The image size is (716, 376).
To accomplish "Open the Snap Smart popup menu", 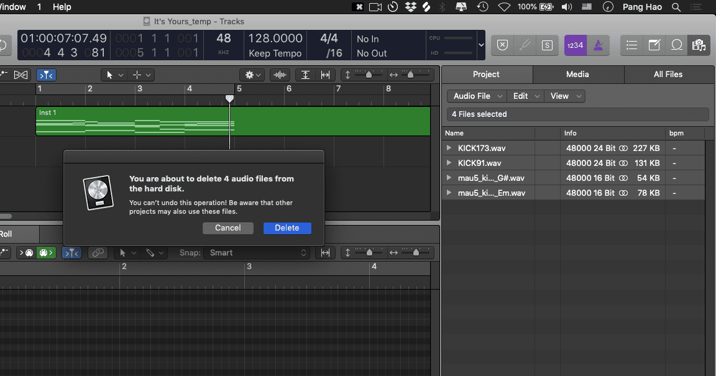I will click(x=257, y=253).
